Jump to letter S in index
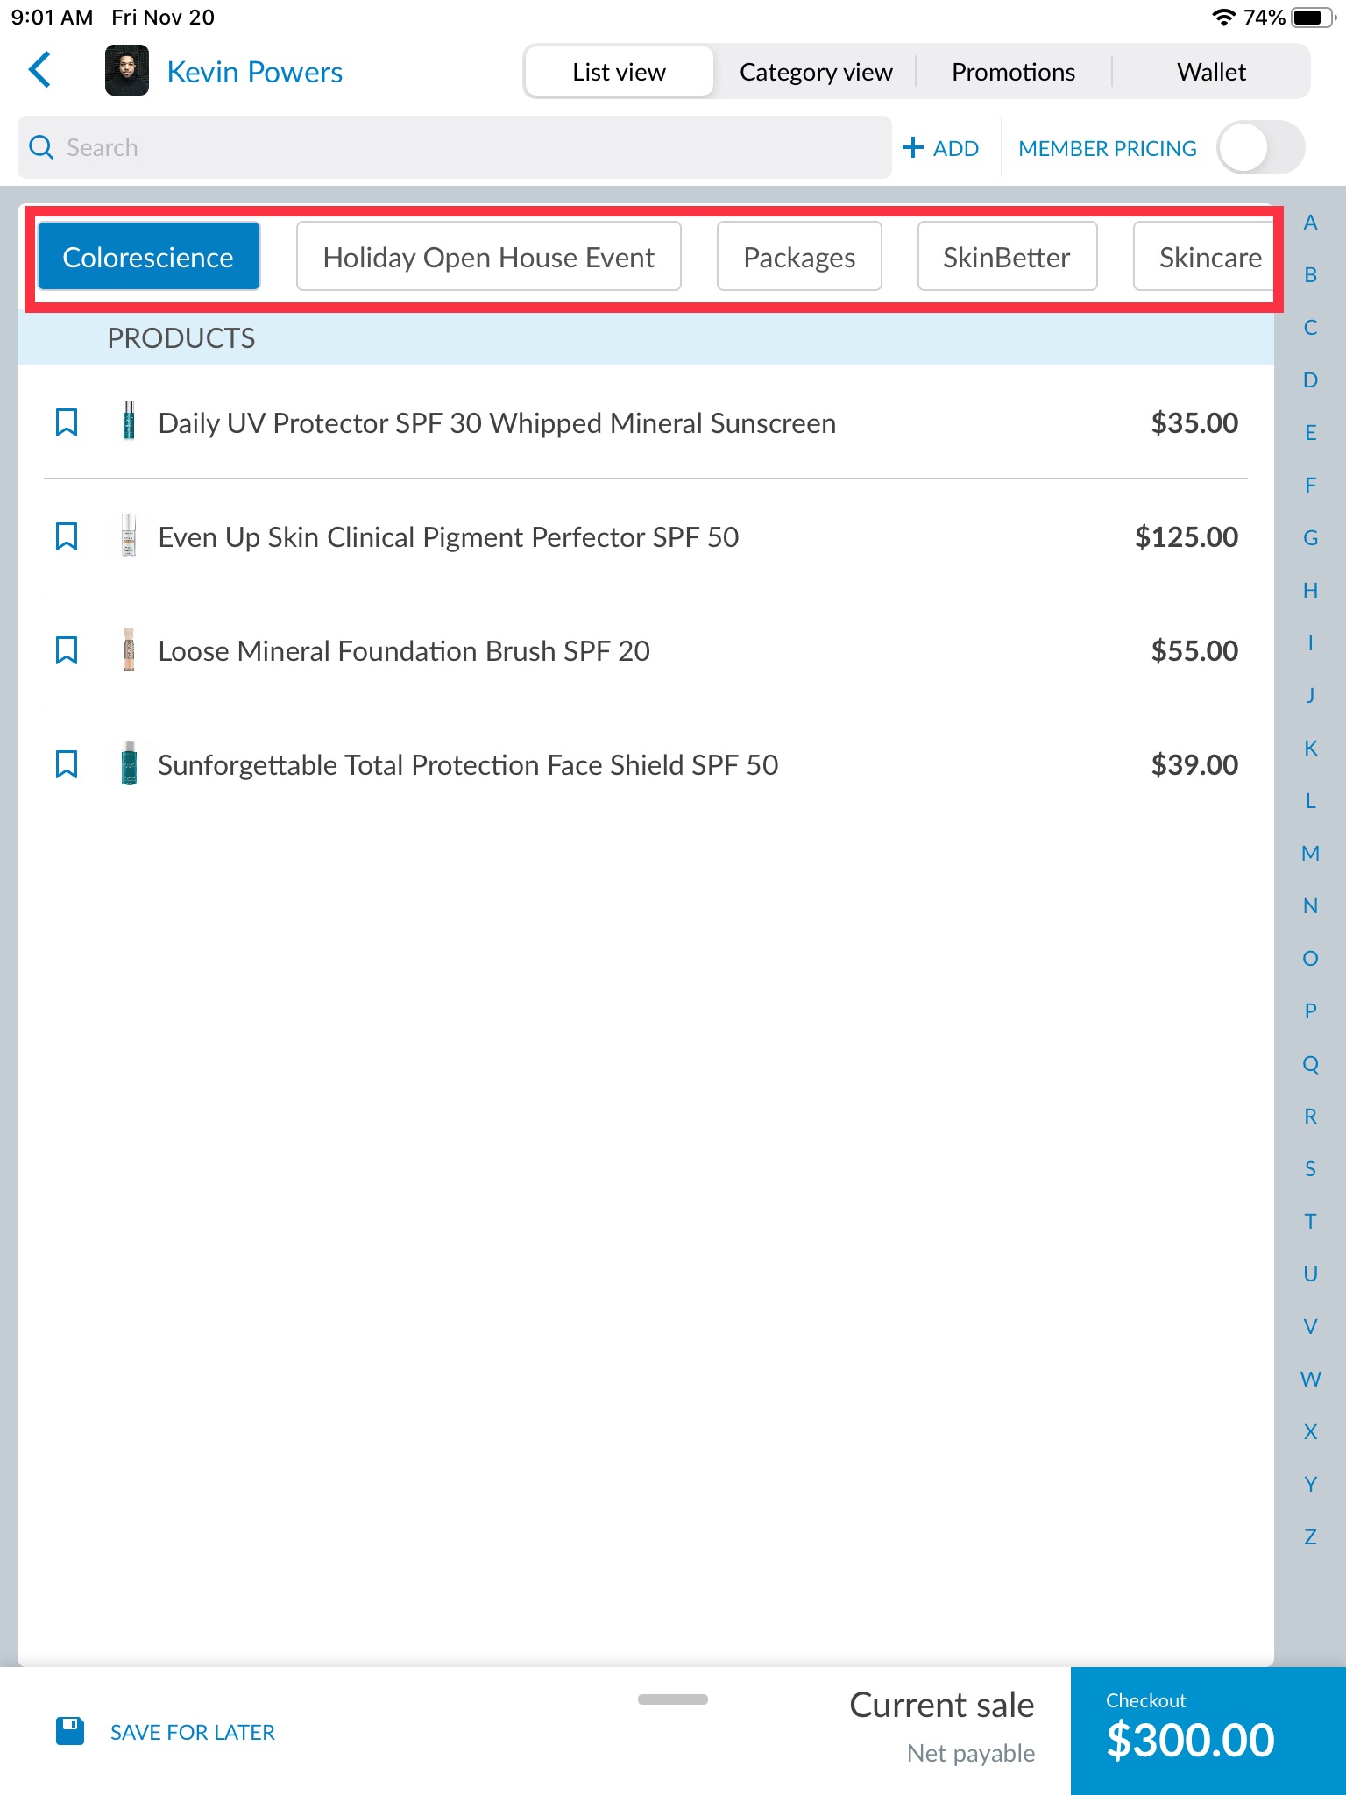1346x1795 pixels. [x=1310, y=1169]
